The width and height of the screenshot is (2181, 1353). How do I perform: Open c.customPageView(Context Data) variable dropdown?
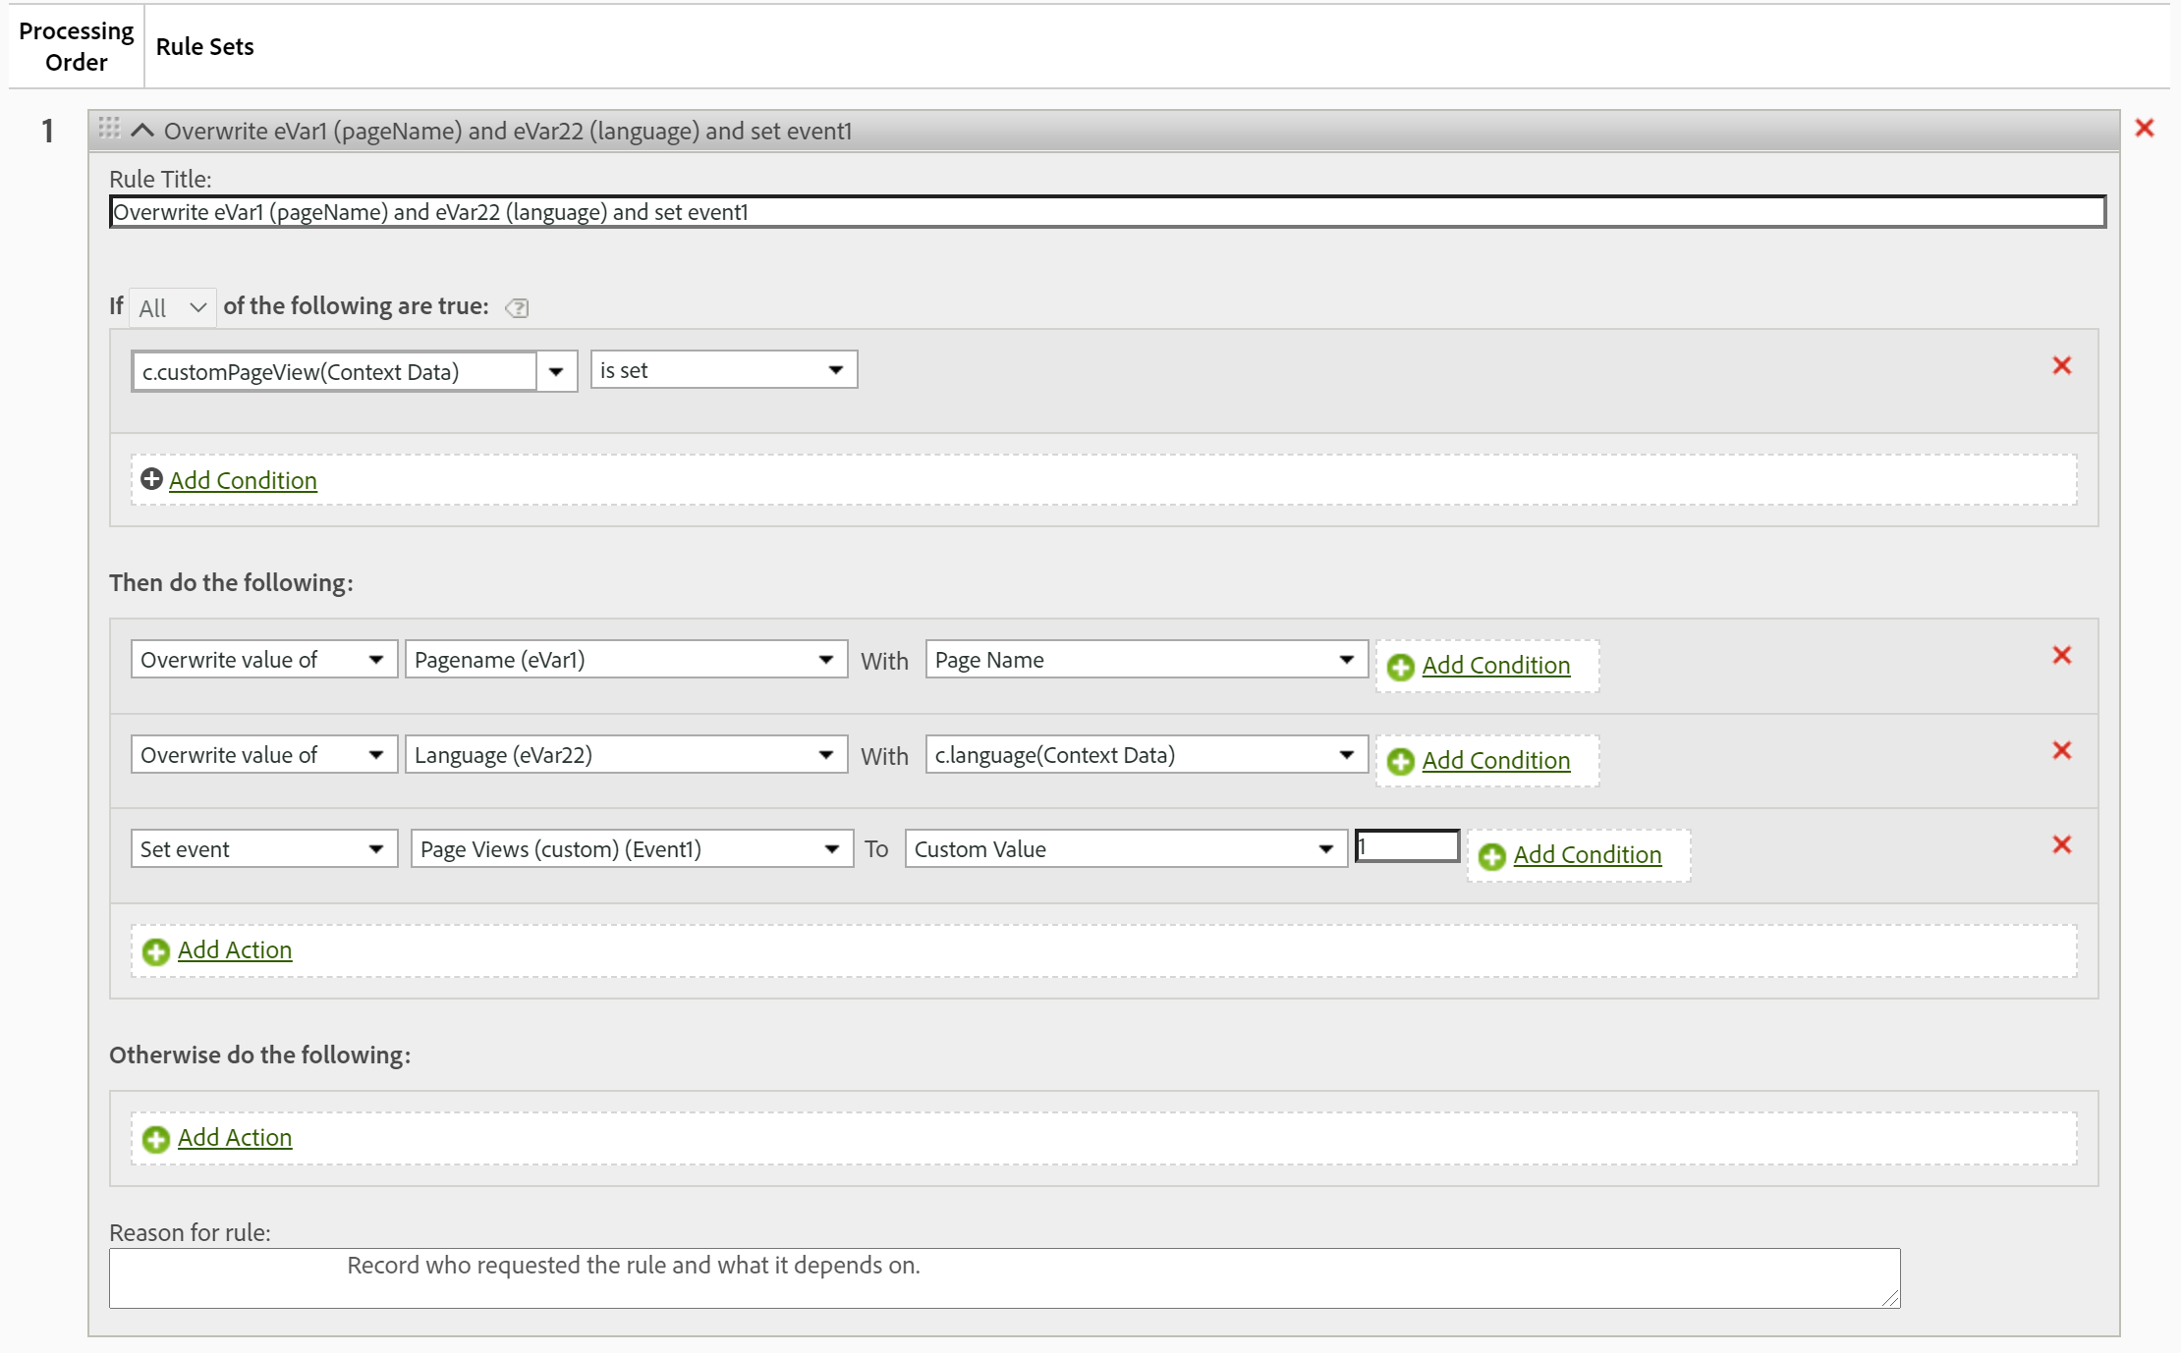click(556, 372)
